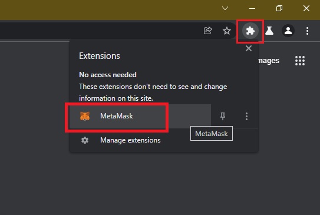Launch the MetaMask extension

tap(140, 116)
